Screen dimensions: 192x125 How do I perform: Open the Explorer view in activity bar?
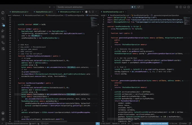(x=3, y=12)
